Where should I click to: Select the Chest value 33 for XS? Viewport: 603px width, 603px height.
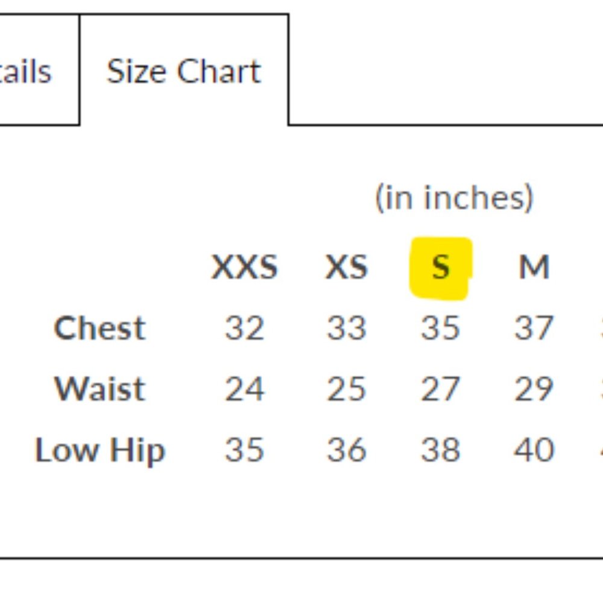(x=347, y=328)
